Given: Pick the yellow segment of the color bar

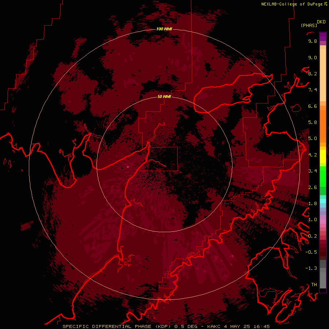Looking at the screenshot, I should coord(323,156).
